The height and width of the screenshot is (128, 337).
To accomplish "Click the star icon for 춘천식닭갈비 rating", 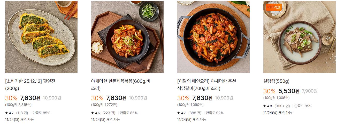I will pyautogui.click(x=179, y=113).
